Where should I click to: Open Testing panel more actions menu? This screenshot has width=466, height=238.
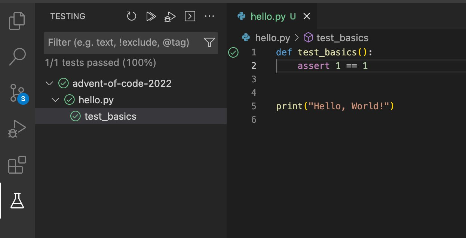click(209, 16)
